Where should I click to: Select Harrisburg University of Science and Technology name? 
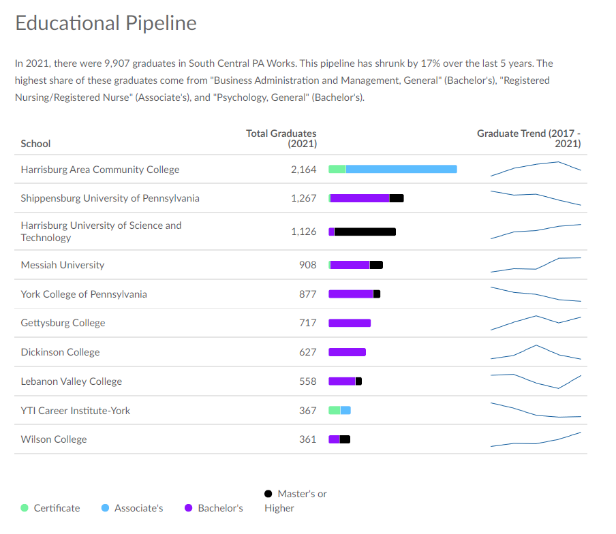102,232
